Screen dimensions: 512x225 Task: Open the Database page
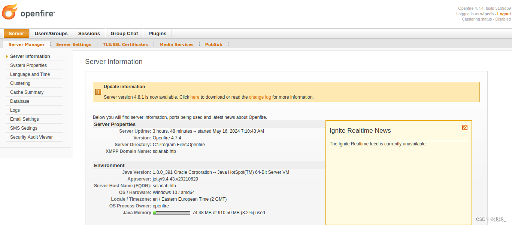20,101
